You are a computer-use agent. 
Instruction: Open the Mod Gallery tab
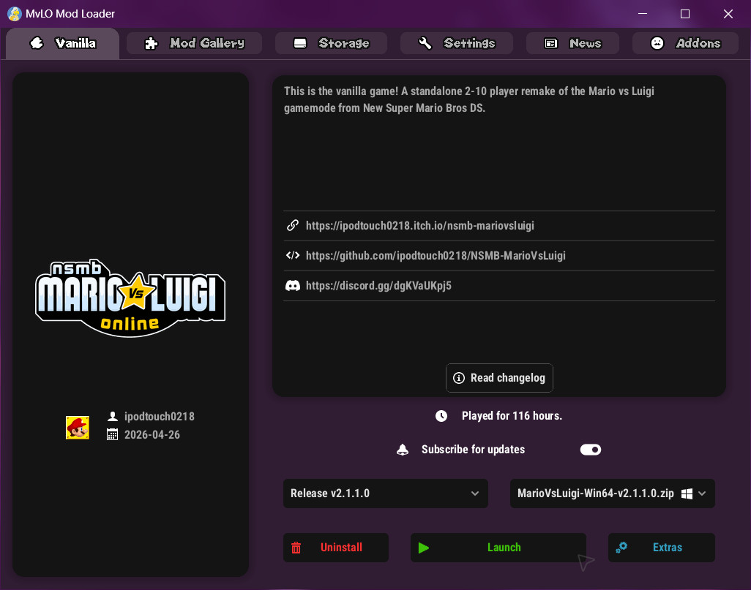[x=194, y=44]
